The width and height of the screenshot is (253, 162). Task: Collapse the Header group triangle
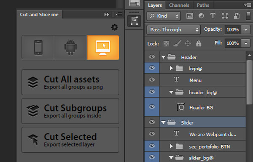point(163,57)
